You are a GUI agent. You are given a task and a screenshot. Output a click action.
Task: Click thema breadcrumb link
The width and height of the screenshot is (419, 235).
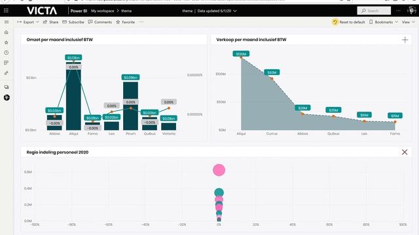[x=126, y=11]
